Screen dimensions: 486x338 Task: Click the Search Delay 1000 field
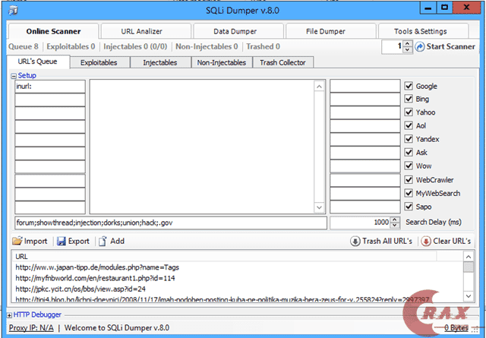click(360, 223)
